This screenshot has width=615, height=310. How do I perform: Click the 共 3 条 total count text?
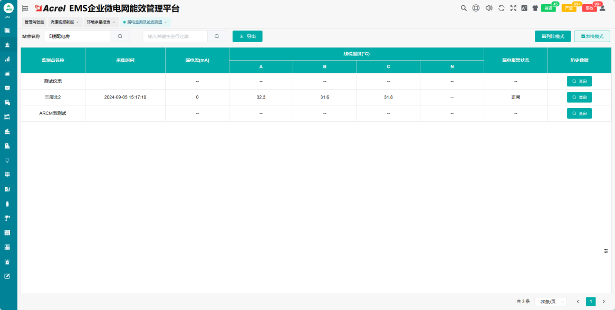pyautogui.click(x=523, y=302)
